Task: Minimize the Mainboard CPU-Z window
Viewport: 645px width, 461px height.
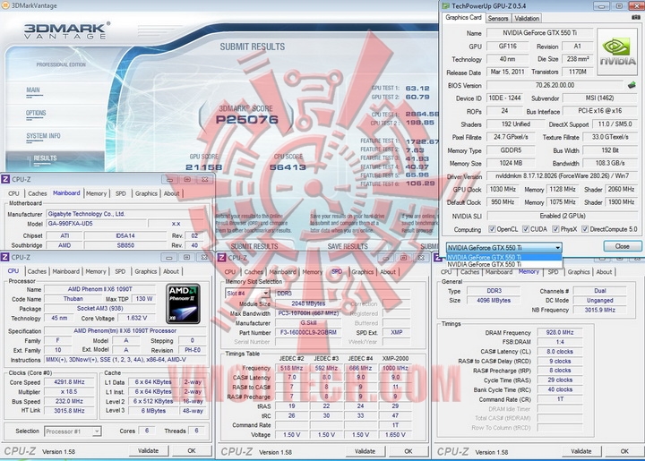Action: [169, 180]
